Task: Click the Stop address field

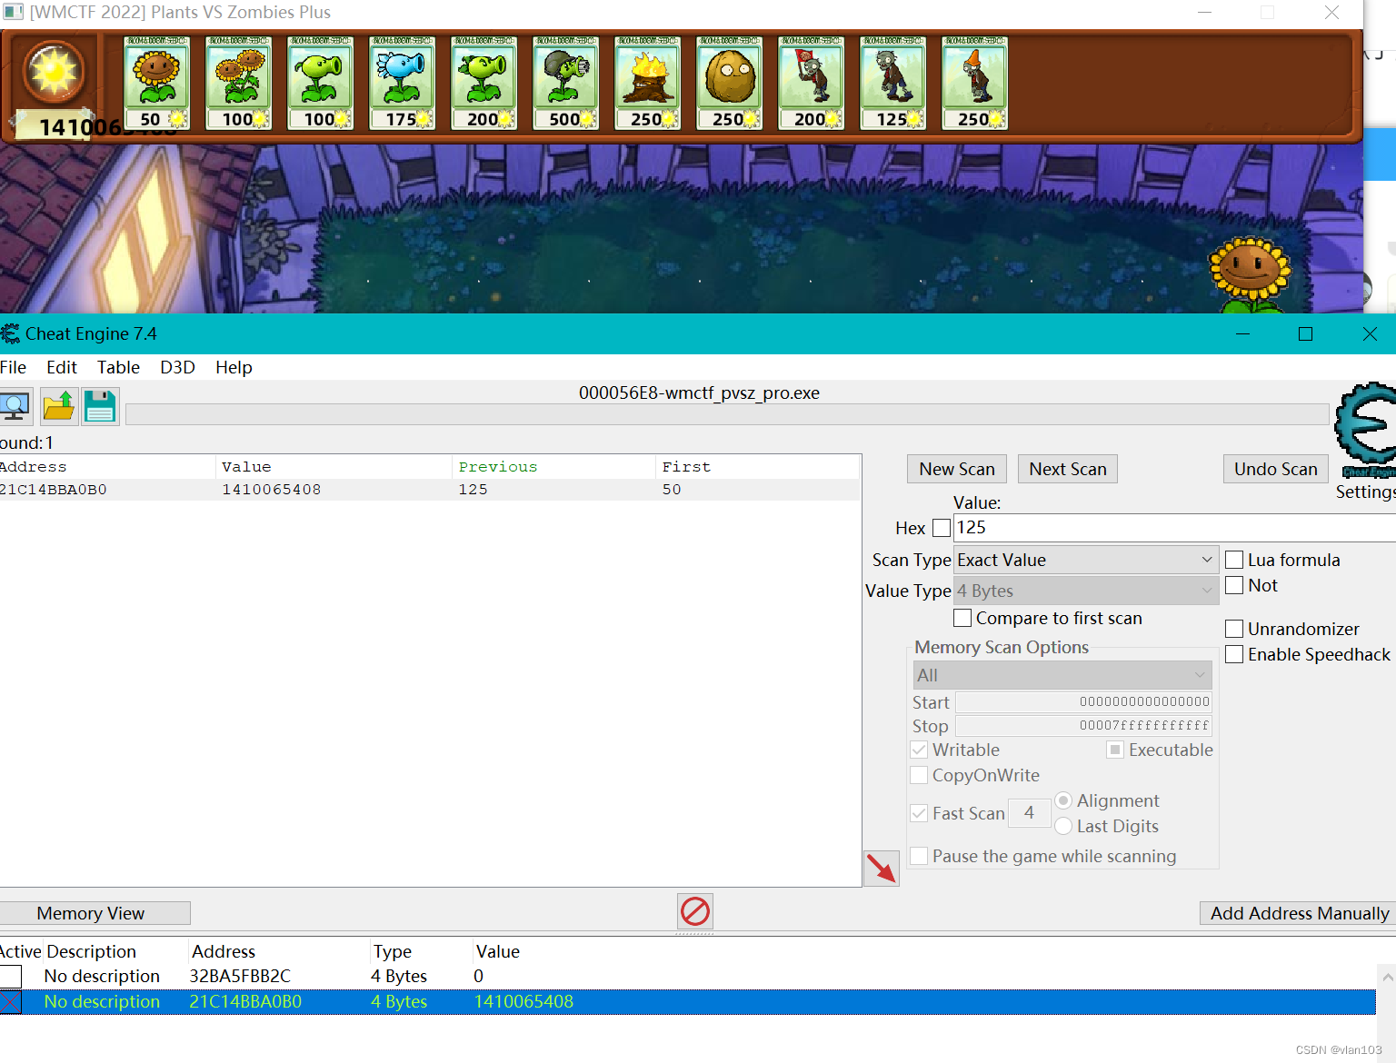Action: click(1083, 726)
